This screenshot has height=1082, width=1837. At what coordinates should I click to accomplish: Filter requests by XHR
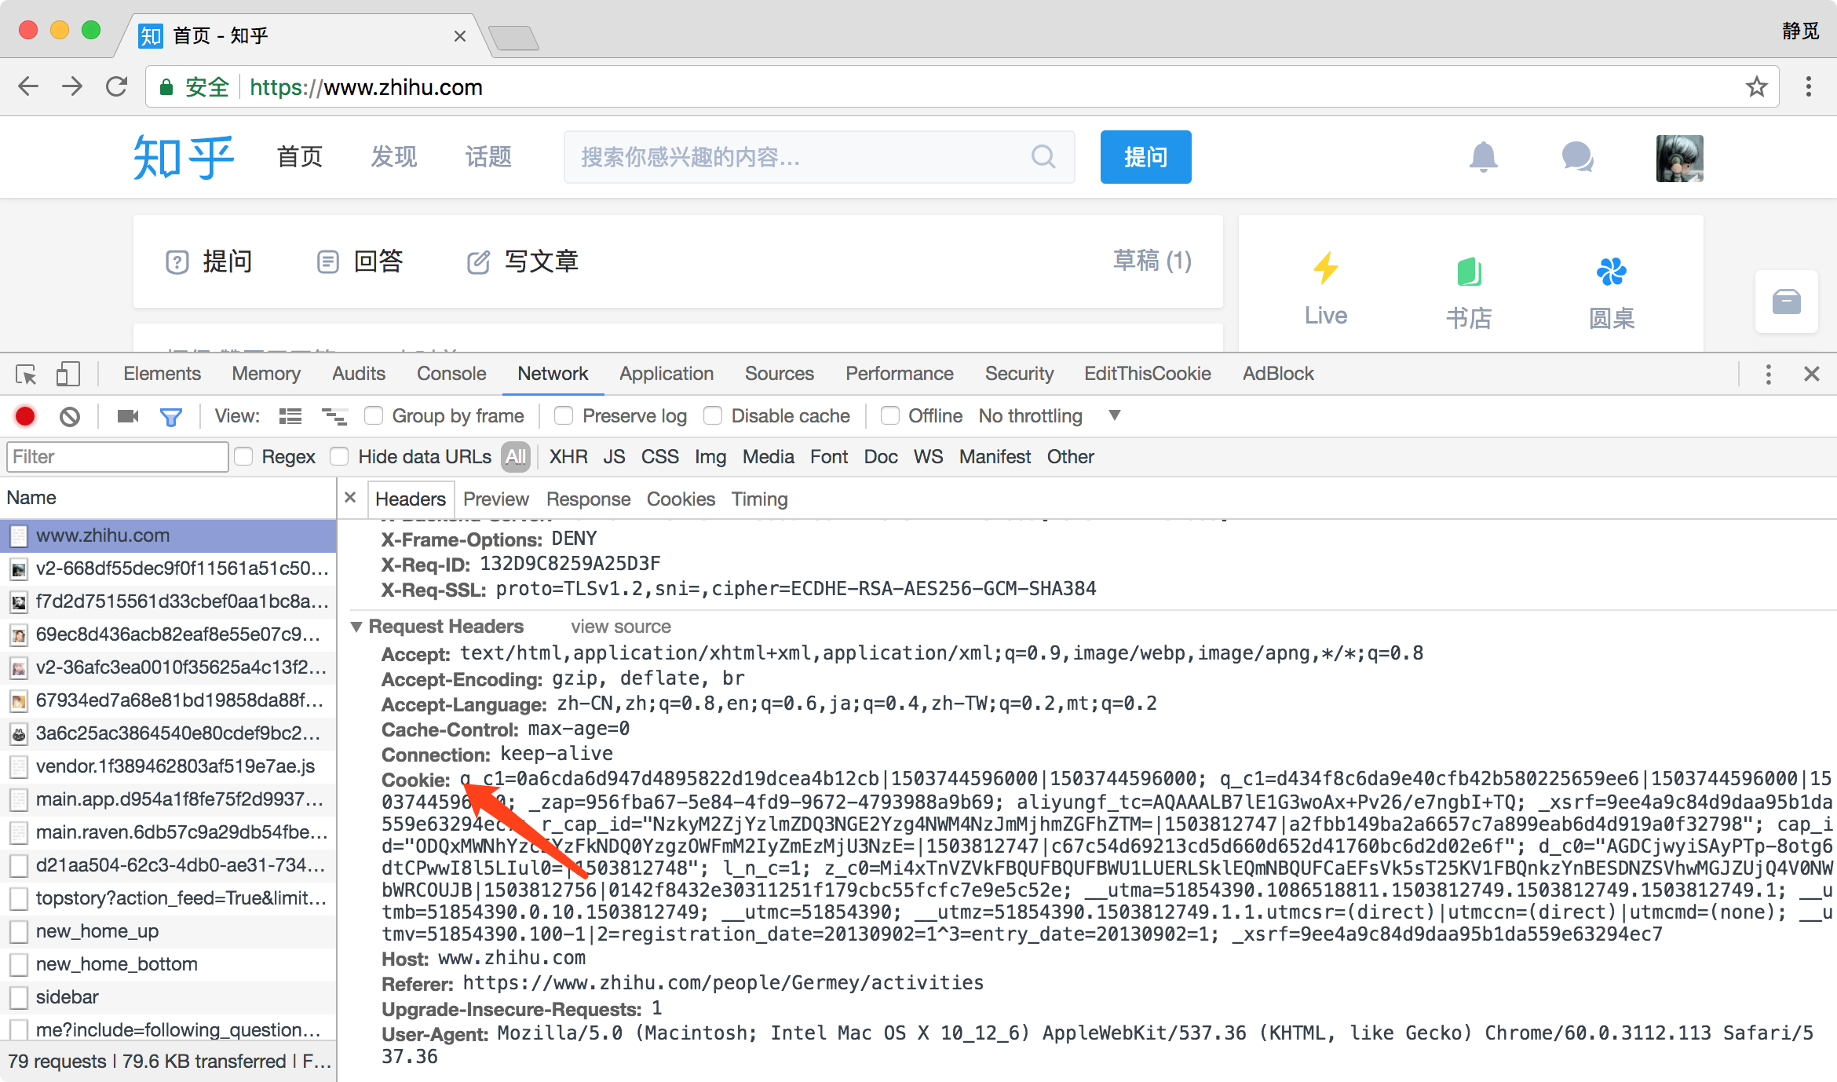click(x=568, y=457)
